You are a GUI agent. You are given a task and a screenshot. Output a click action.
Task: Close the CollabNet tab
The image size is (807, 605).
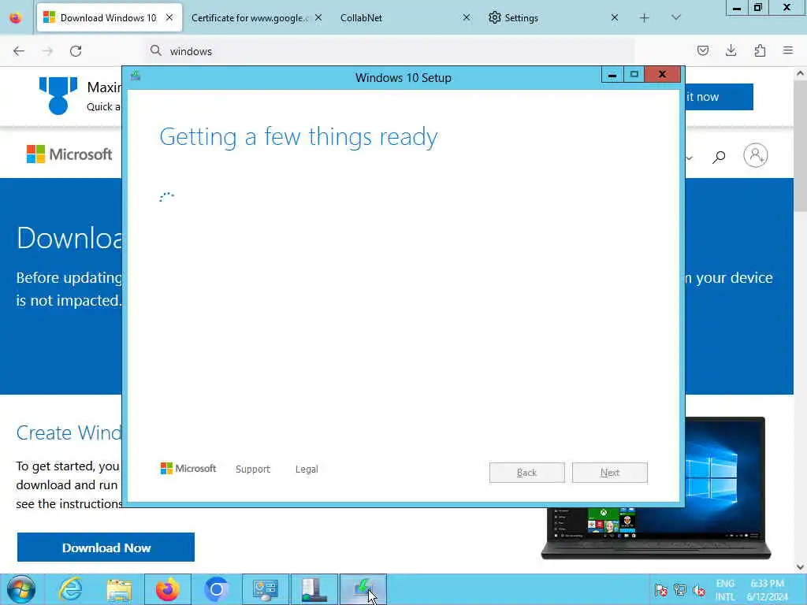(x=467, y=17)
